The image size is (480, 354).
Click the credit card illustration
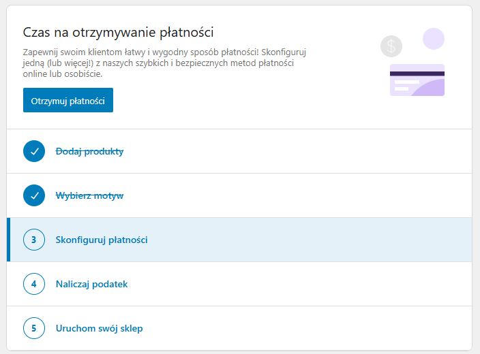(x=417, y=80)
